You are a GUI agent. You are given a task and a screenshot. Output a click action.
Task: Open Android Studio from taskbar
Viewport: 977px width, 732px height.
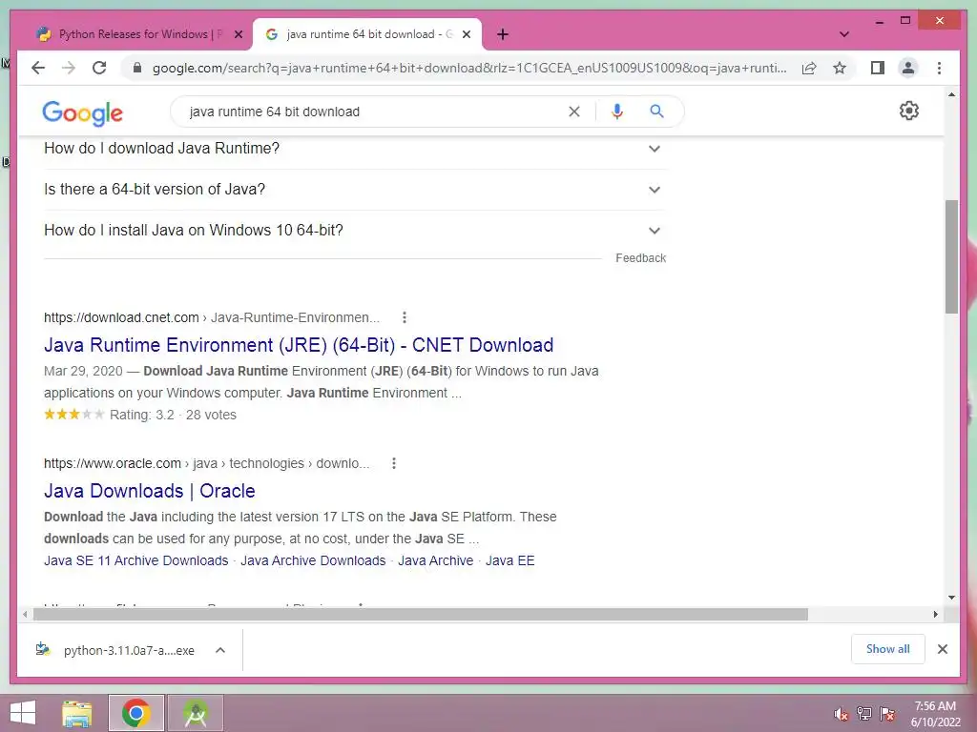click(196, 713)
